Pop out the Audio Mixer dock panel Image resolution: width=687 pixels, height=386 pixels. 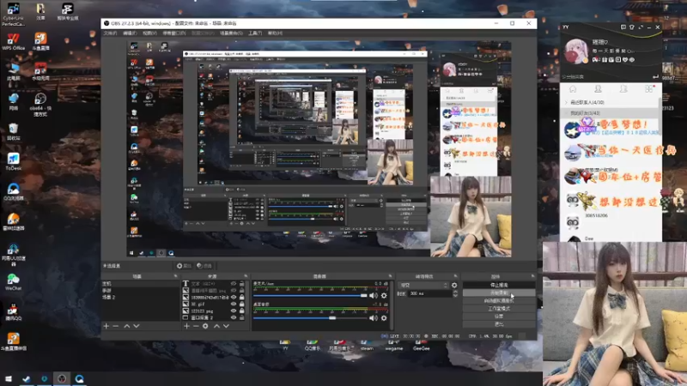pyautogui.click(x=390, y=276)
